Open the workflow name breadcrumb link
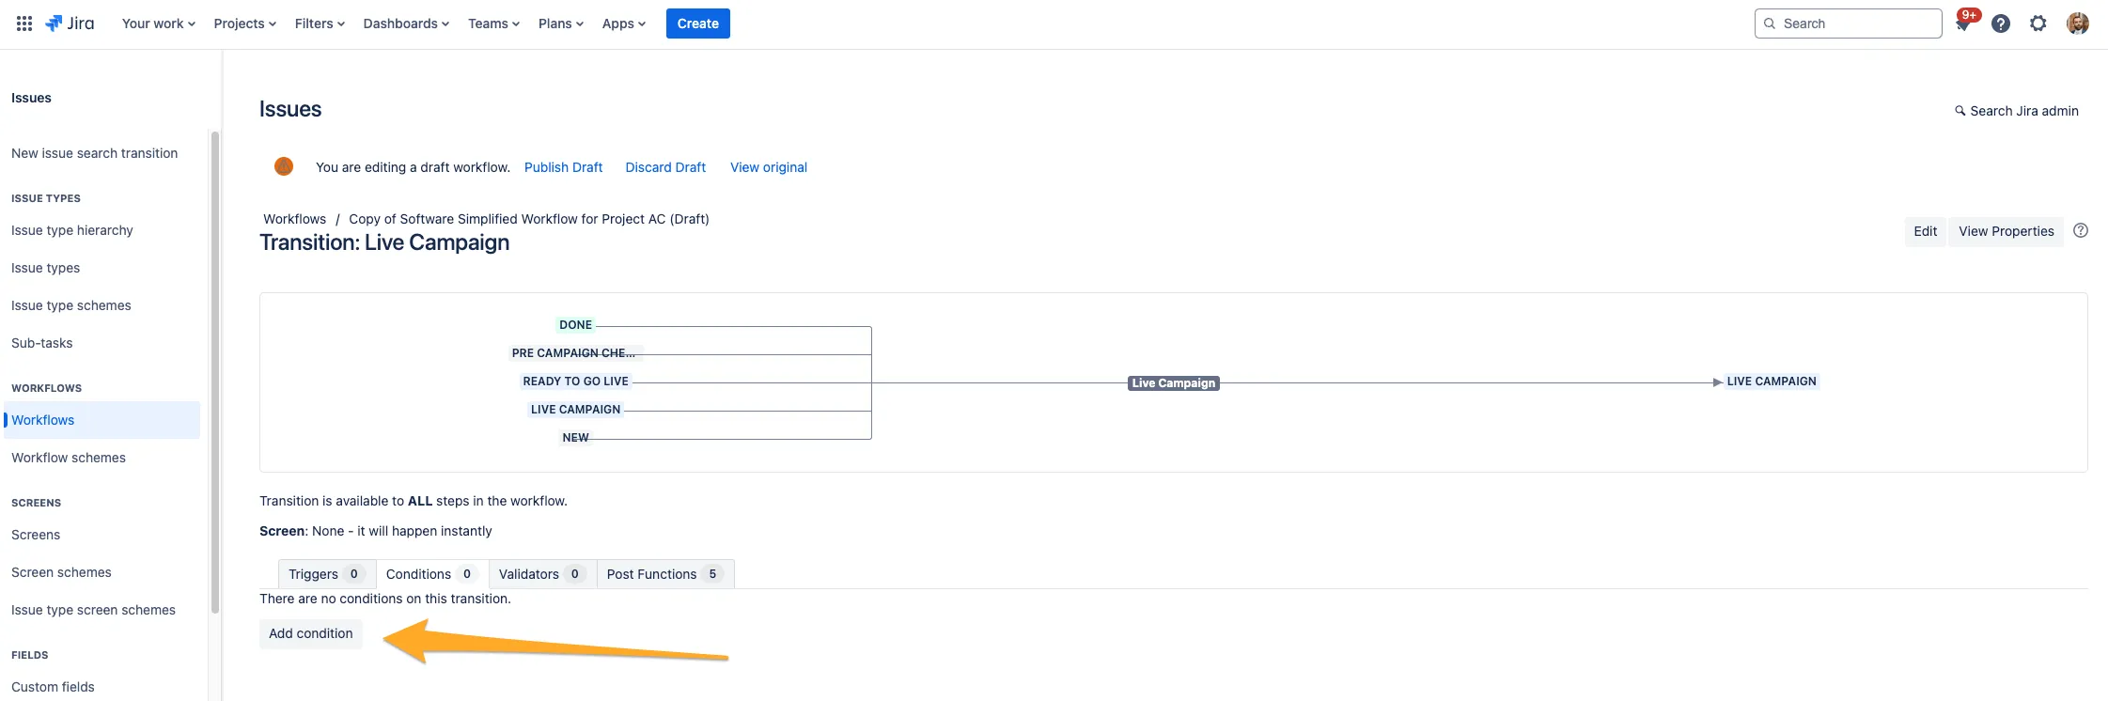Screen dimensions: 2108x701 529,219
